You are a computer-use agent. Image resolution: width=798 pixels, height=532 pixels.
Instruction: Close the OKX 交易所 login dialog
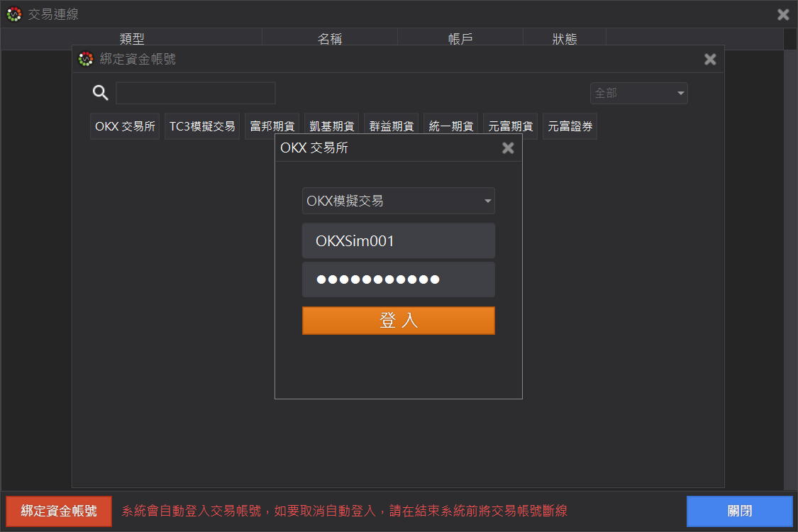click(x=508, y=148)
